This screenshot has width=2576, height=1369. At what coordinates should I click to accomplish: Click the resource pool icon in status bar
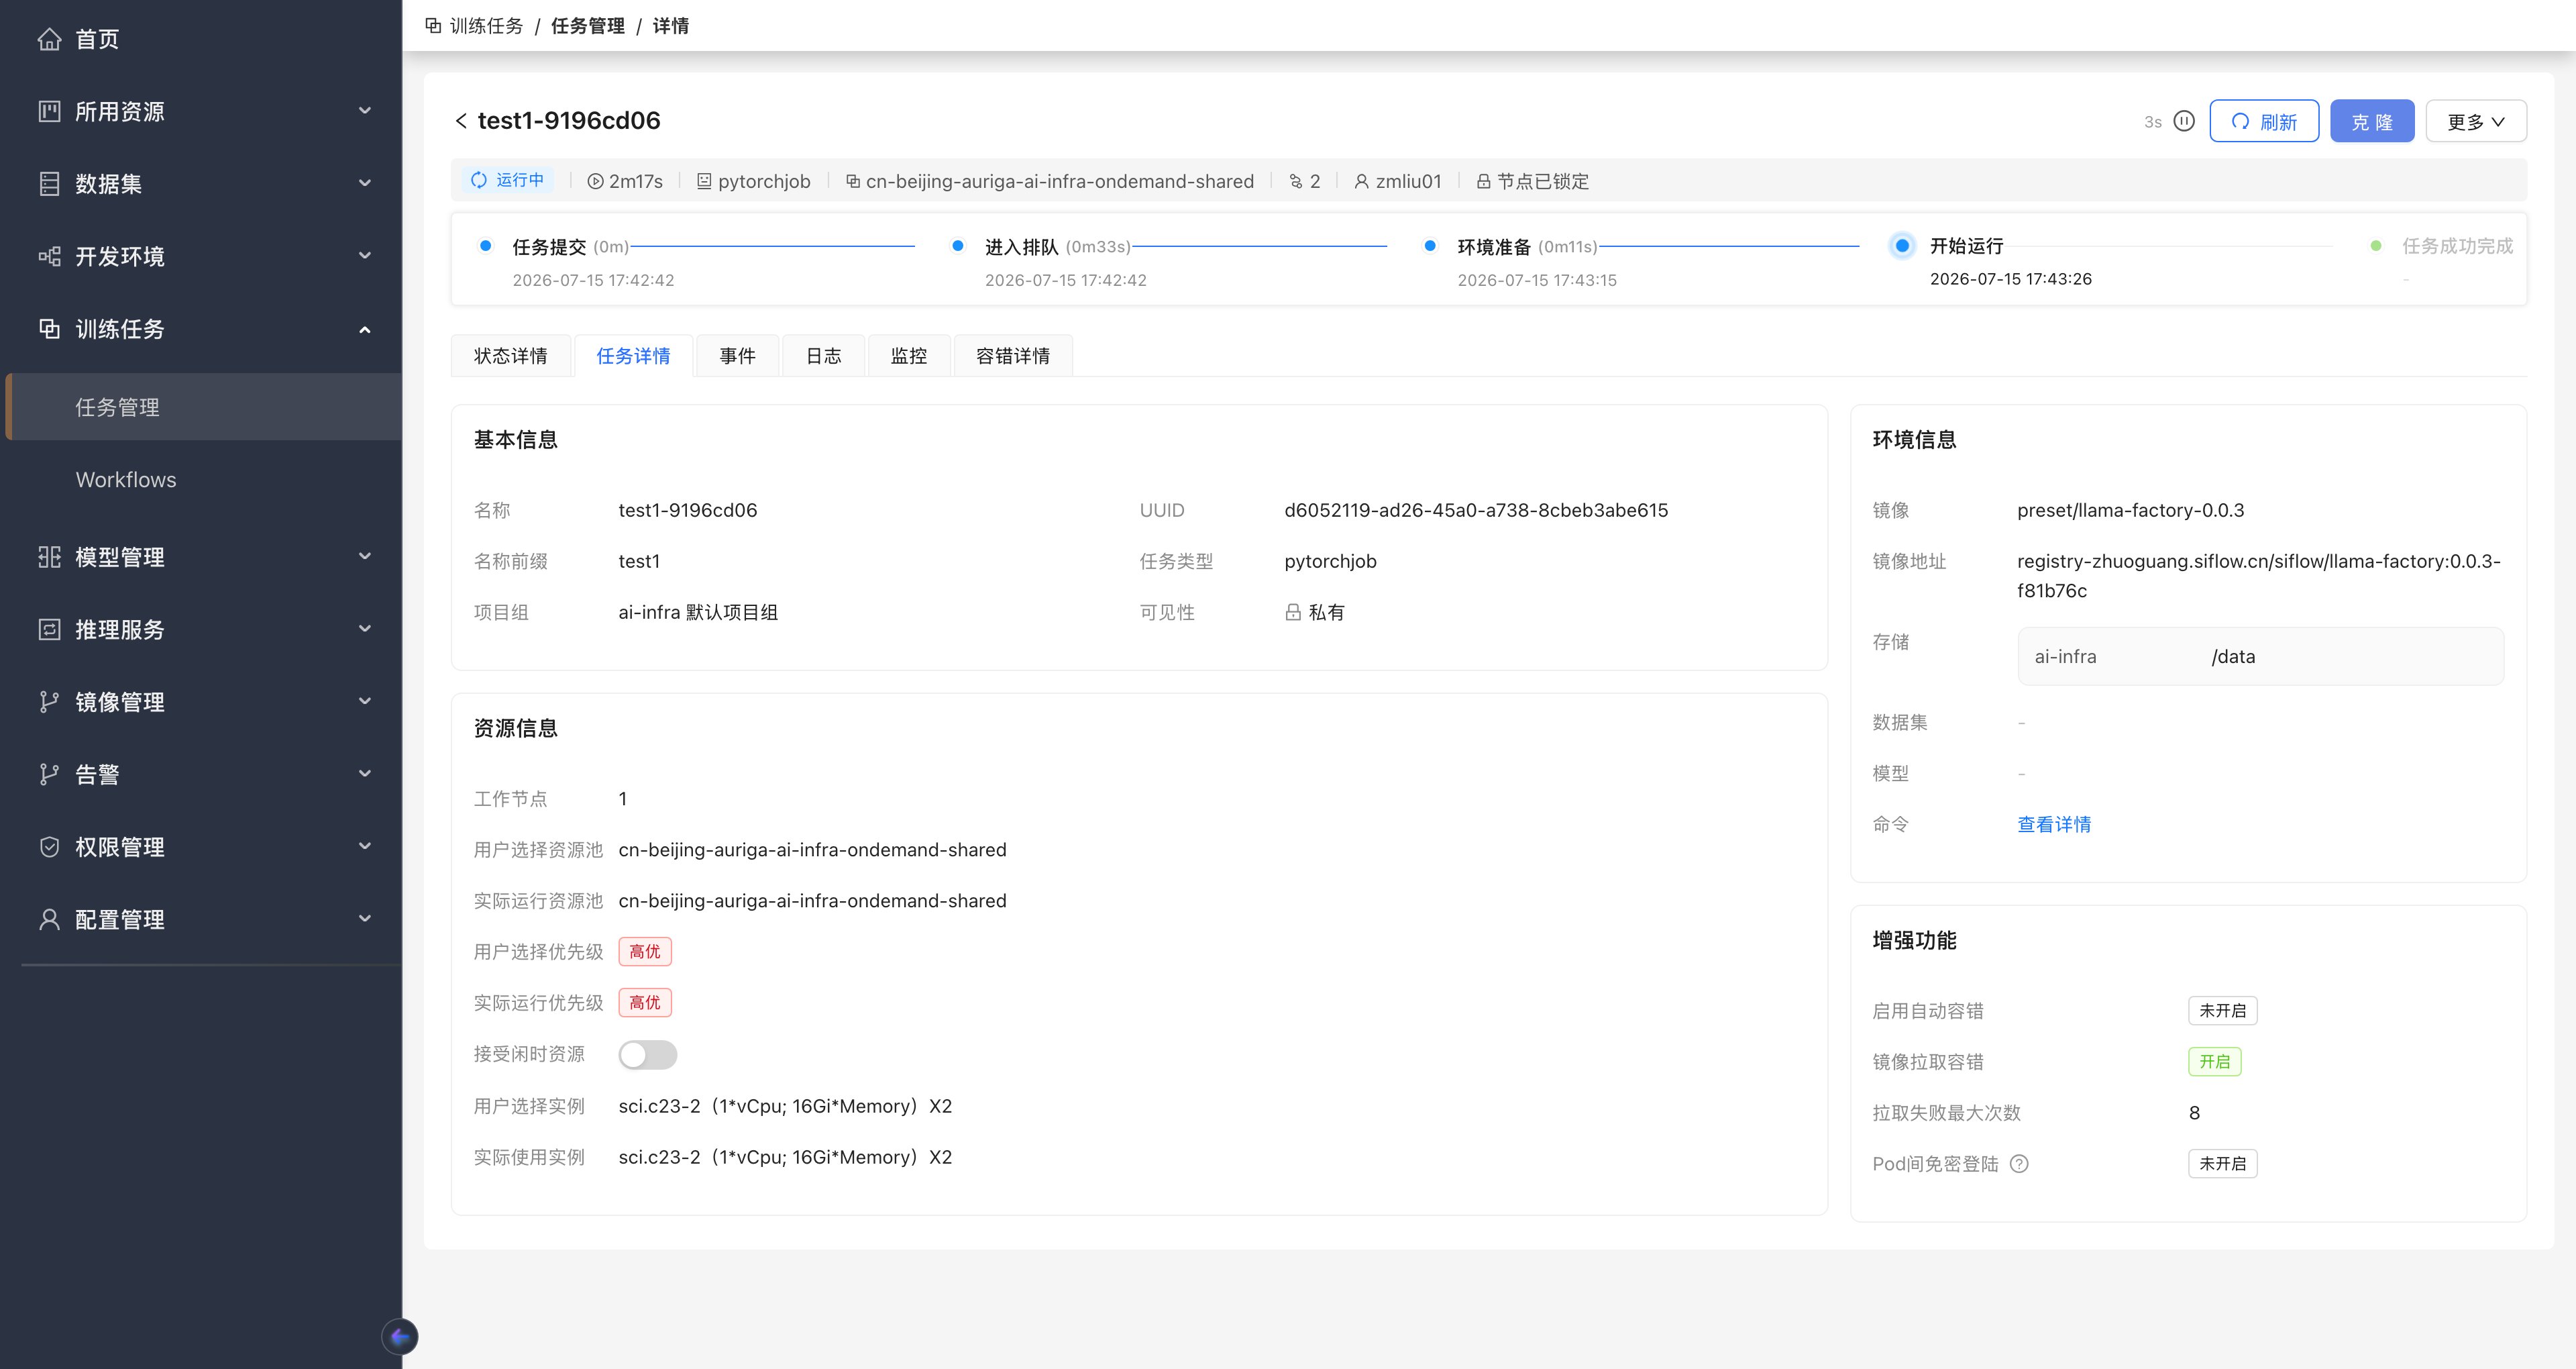tap(853, 181)
